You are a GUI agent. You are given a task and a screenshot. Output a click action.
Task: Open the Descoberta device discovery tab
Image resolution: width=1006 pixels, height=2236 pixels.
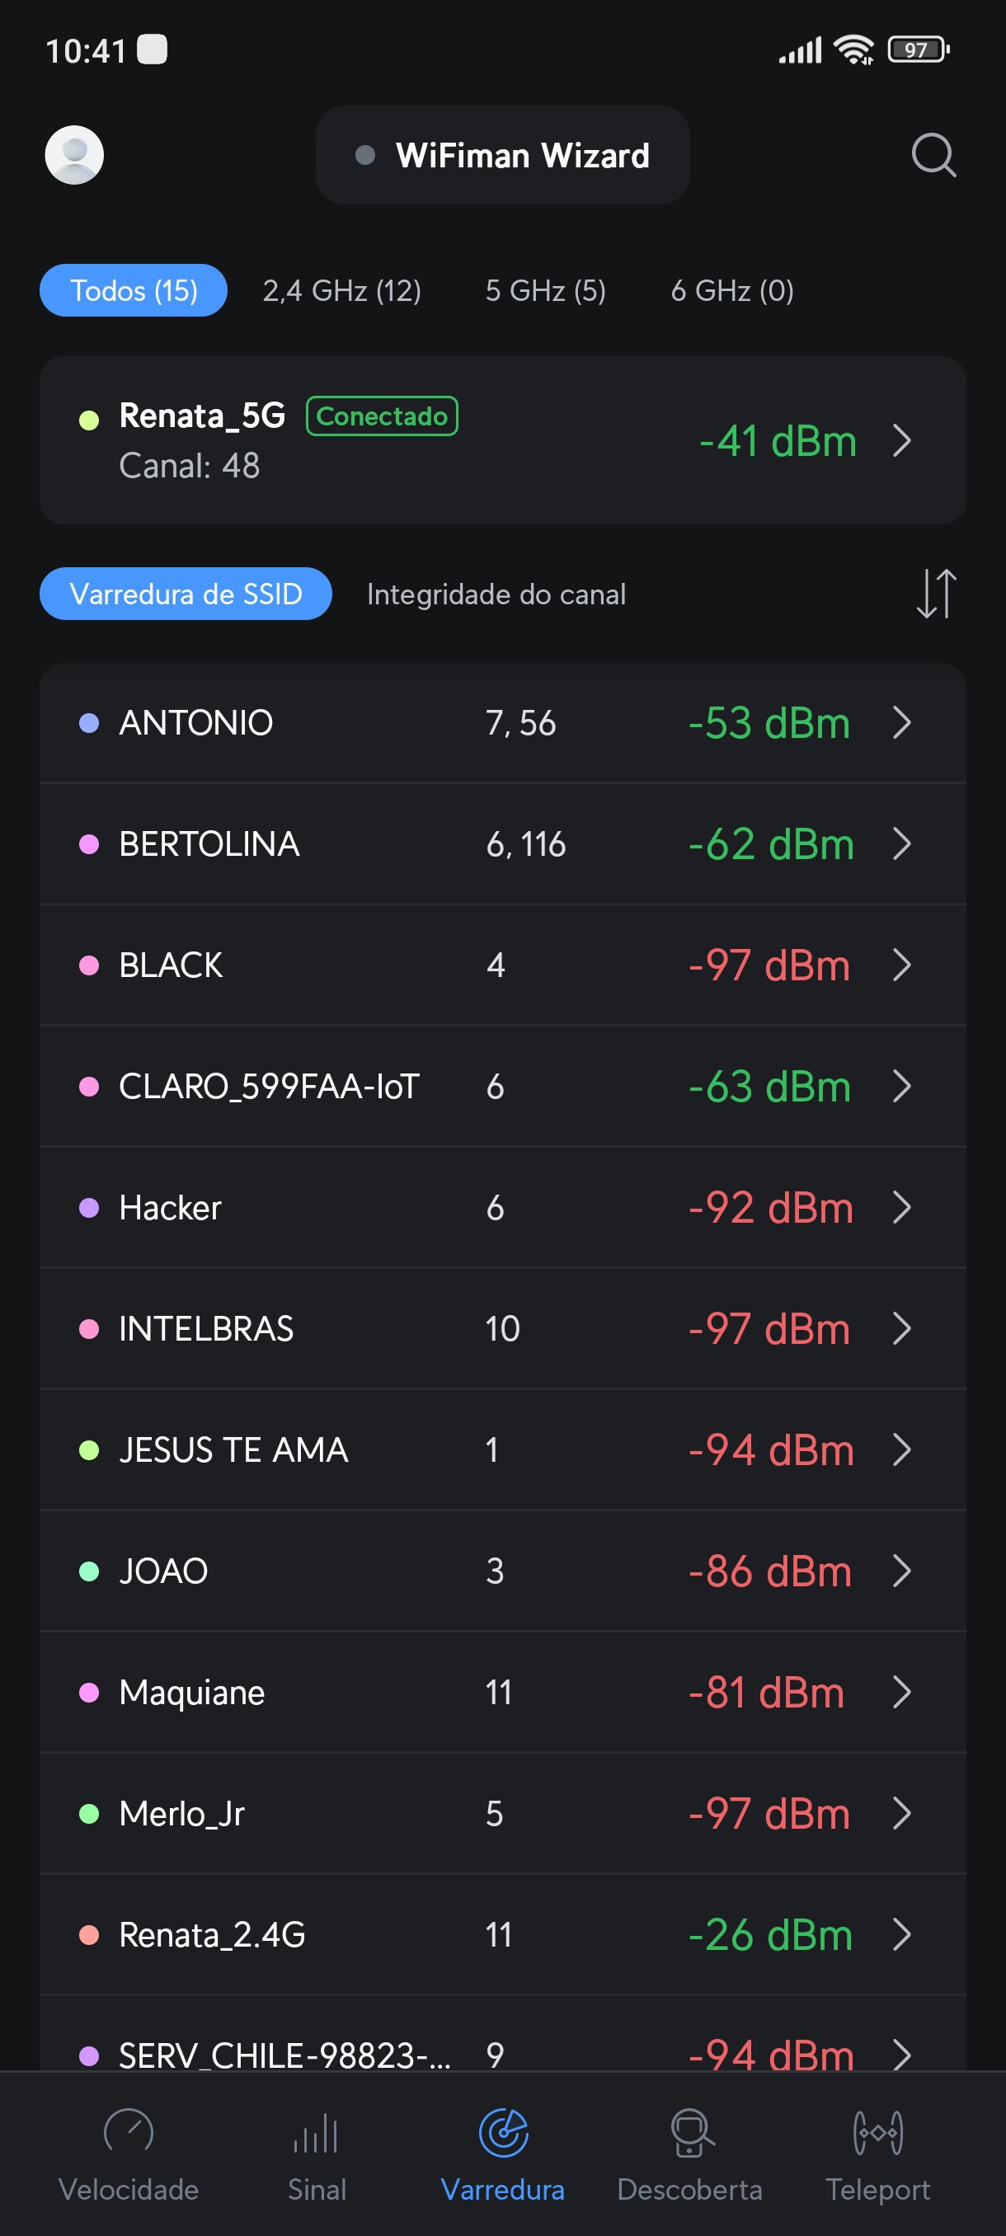(690, 2153)
